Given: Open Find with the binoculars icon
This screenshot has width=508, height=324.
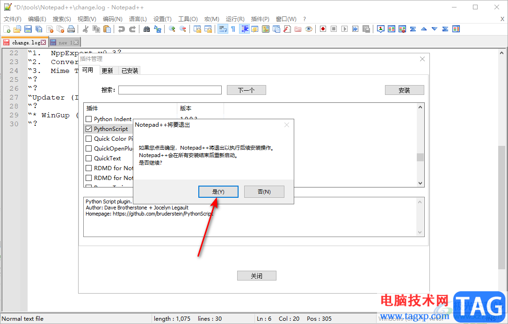Looking at the screenshot, I should click(x=147, y=29).
